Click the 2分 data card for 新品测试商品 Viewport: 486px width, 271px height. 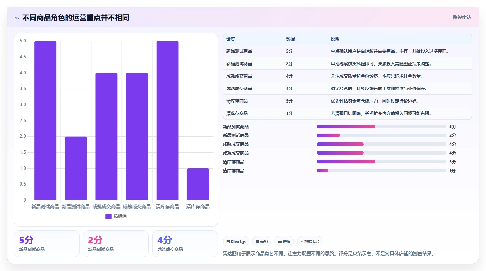[x=116, y=244]
